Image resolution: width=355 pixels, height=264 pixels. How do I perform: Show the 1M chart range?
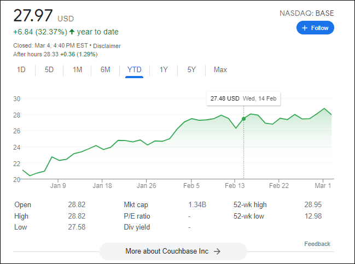pyautogui.click(x=77, y=70)
